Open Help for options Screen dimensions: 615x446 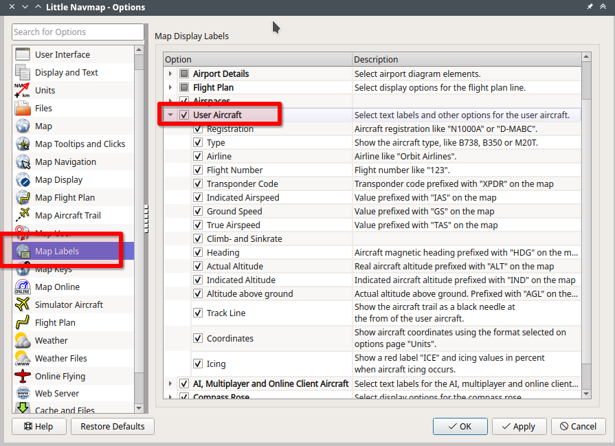pos(39,426)
